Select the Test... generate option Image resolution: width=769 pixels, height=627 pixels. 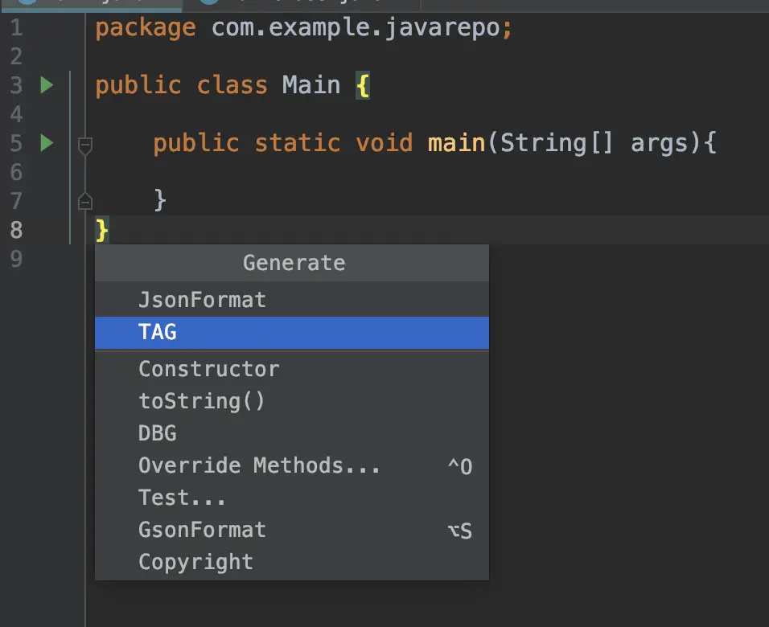click(182, 498)
